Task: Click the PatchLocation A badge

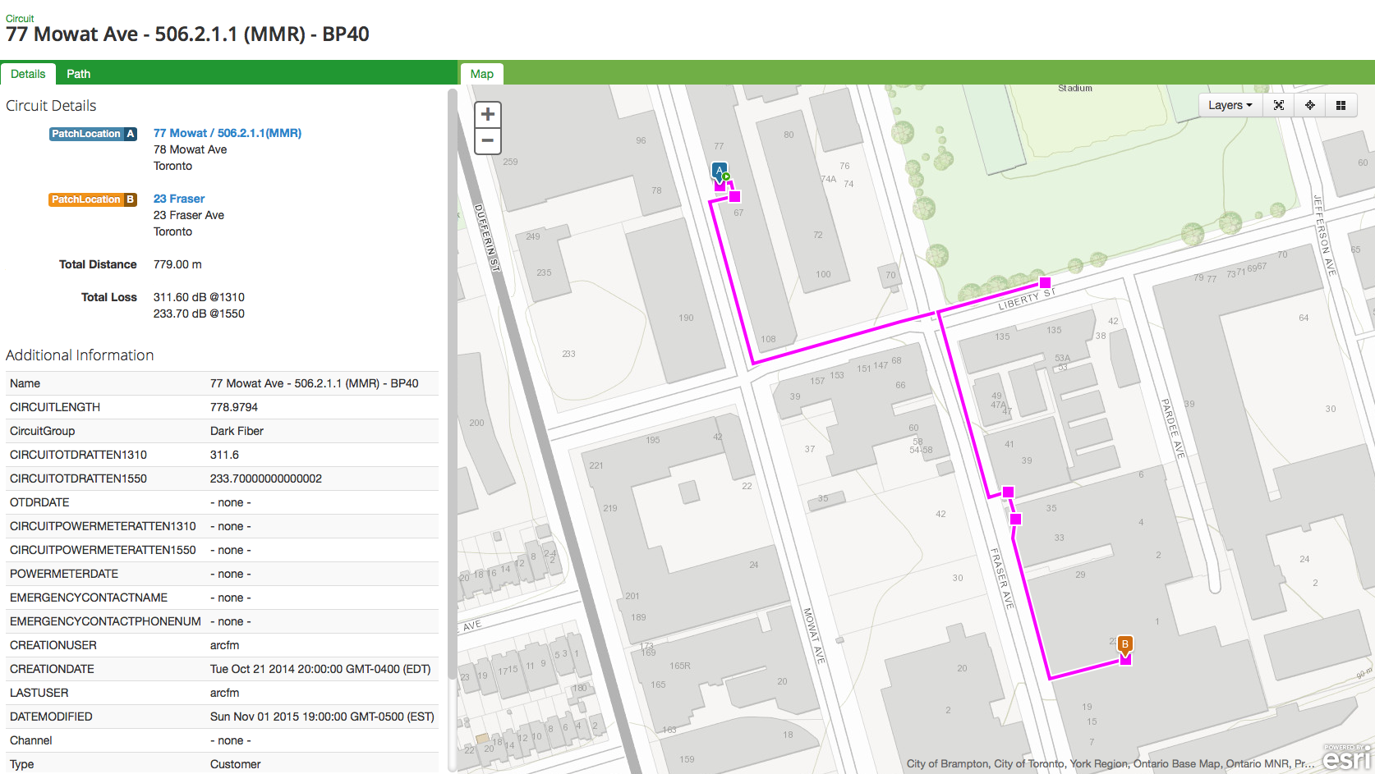Action: [x=93, y=133]
